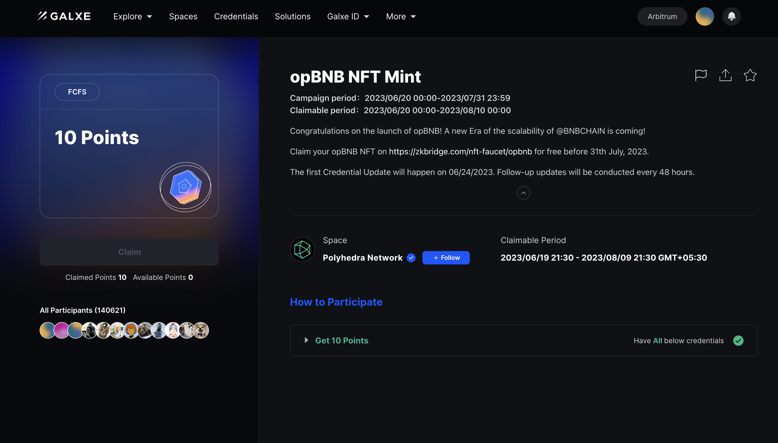The image size is (778, 443).
Task: Go to the Spaces page
Action: [183, 16]
